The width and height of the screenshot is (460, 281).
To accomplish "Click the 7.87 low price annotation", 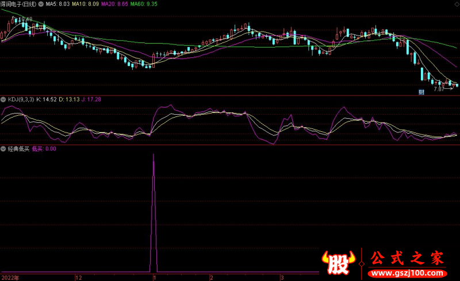I will 438,89.
